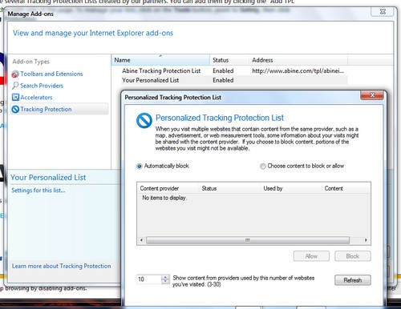
Task: Open Accelerators add-on type
Action: (36, 98)
